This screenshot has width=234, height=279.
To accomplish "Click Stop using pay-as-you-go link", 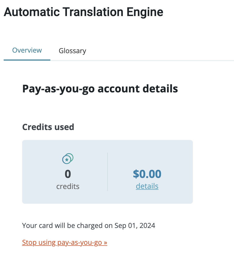I will click(65, 242).
